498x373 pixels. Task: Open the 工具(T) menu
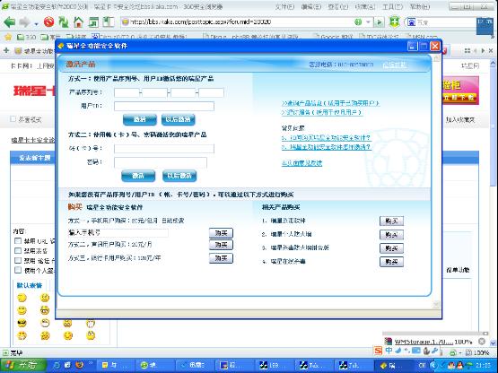pos(392,6)
